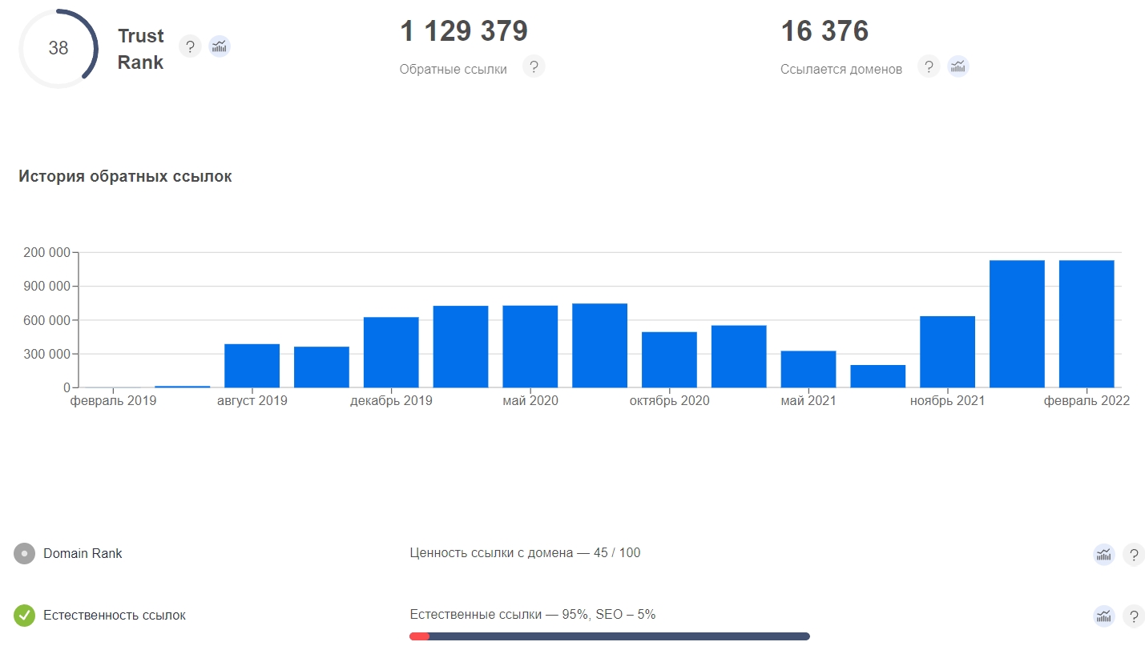Click the Domain Rank row help icon
Screen dimensions: 1145x662
(1134, 554)
